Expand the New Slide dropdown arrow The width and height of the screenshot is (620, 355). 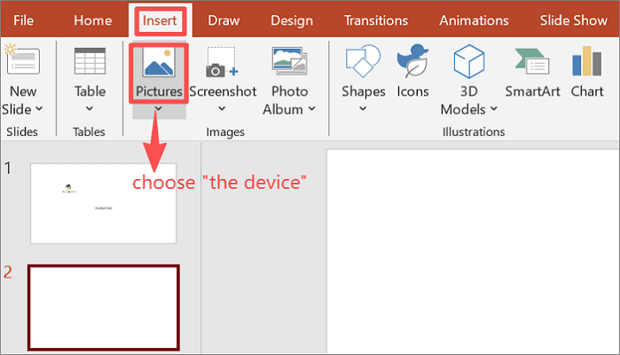click(x=39, y=108)
